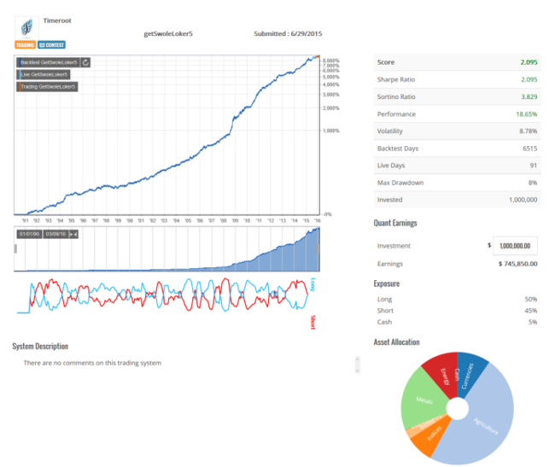Image resolution: width=549 pixels, height=467 pixels.
Task: Click the Volatility value 8.78%
Action: pos(528,131)
